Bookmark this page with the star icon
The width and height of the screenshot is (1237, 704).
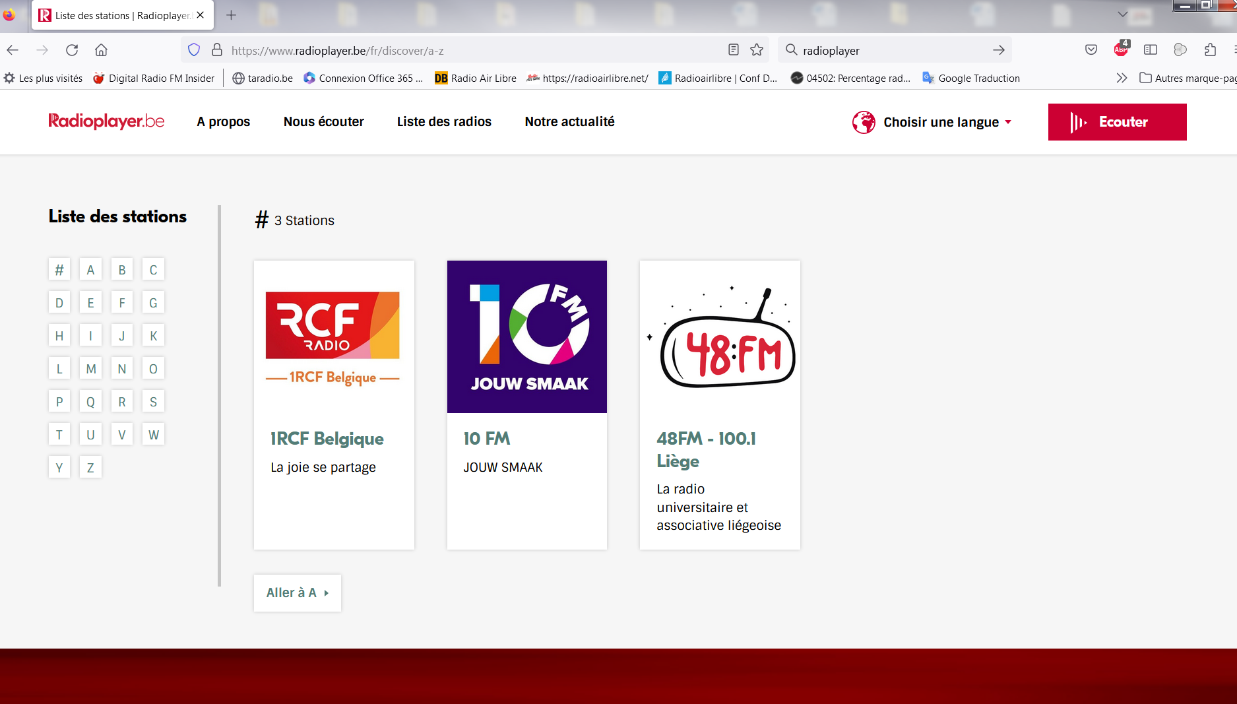tap(757, 50)
